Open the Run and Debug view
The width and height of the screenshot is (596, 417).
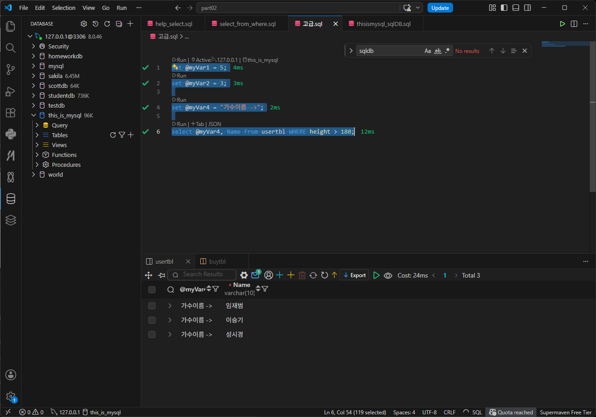(x=11, y=91)
